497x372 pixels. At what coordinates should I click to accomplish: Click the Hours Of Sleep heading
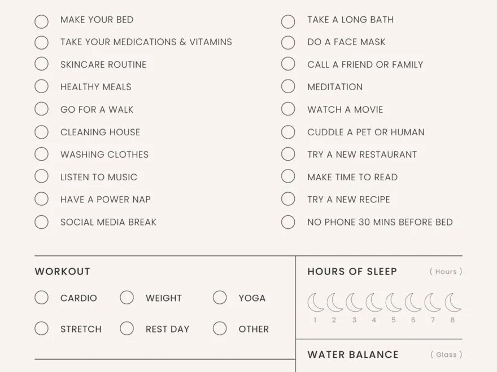pos(352,272)
